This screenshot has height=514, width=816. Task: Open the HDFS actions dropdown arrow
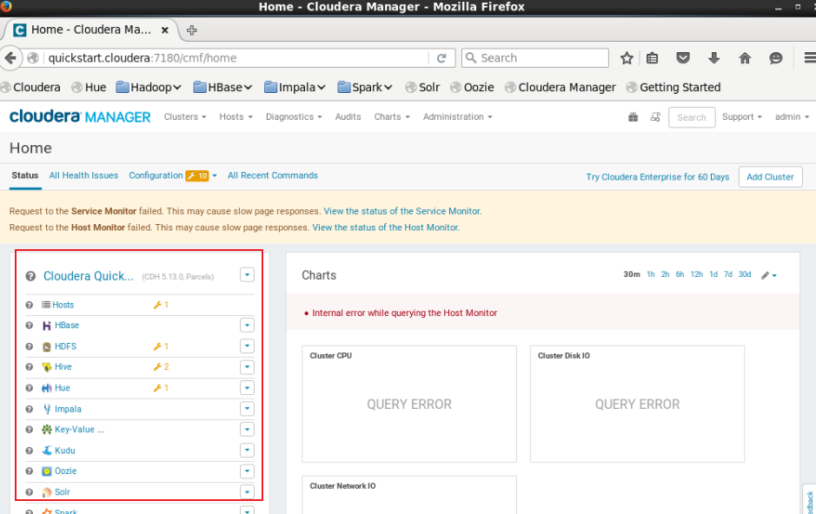pos(247,346)
